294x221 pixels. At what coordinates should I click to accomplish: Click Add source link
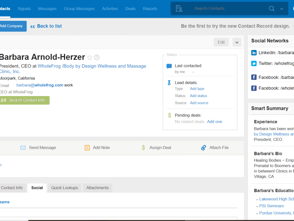point(199,103)
